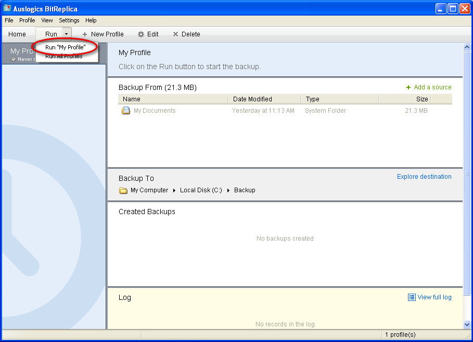Image resolution: width=473 pixels, height=342 pixels.
Task: Maximize the BitReplica window
Action: pos(453,9)
